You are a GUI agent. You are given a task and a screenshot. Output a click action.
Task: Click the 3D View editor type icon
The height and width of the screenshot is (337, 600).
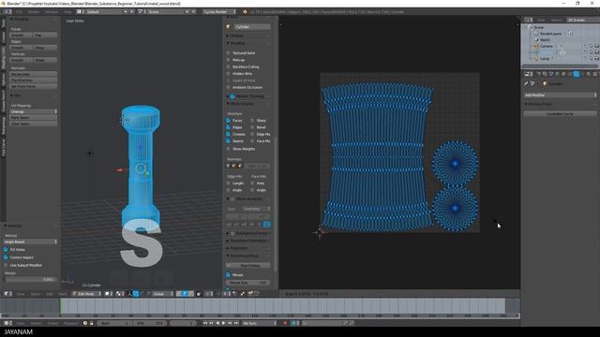point(7,294)
